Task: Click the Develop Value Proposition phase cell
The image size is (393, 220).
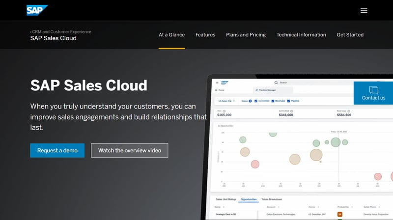Action: (x=376, y=215)
